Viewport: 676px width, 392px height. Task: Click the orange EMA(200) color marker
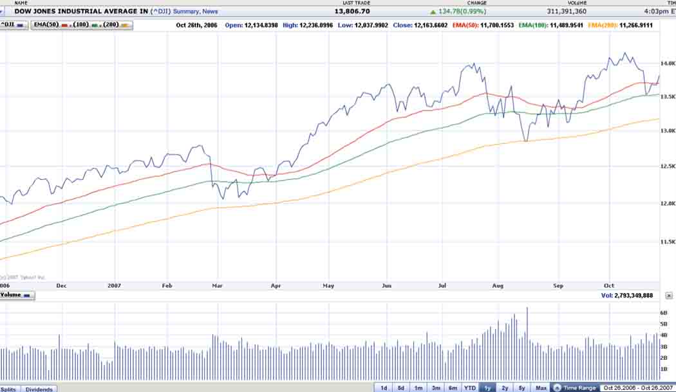(x=125, y=25)
